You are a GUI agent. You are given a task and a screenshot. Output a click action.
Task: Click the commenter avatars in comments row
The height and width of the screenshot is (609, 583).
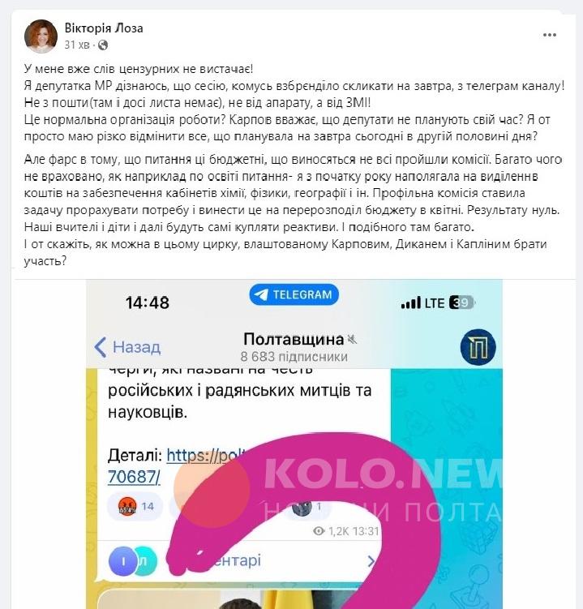[x=133, y=561]
